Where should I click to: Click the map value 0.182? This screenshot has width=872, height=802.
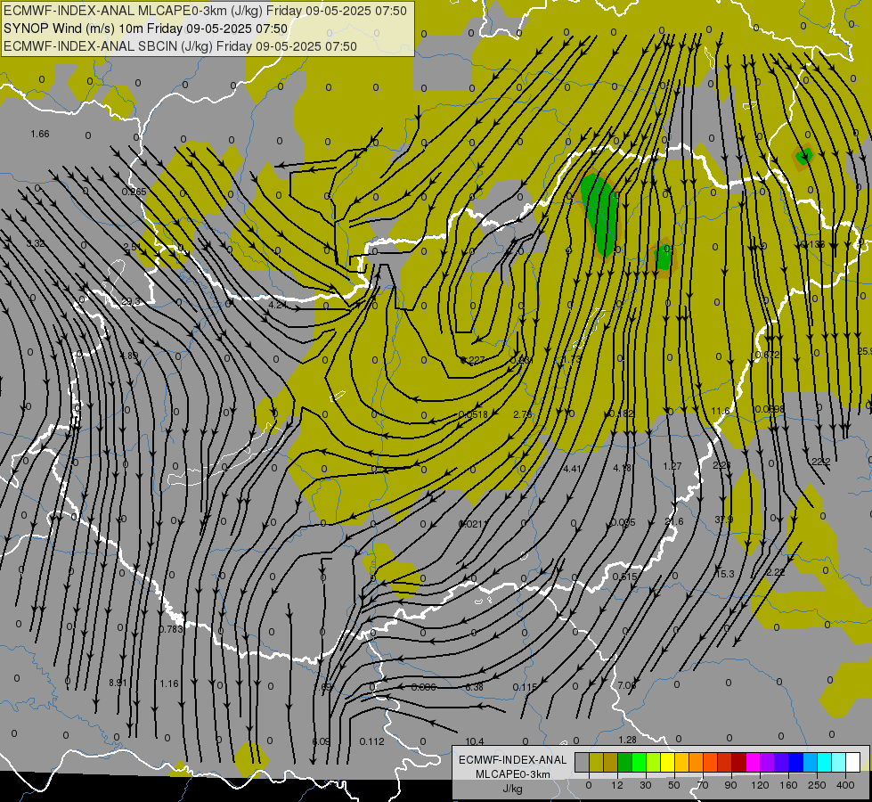tap(622, 414)
